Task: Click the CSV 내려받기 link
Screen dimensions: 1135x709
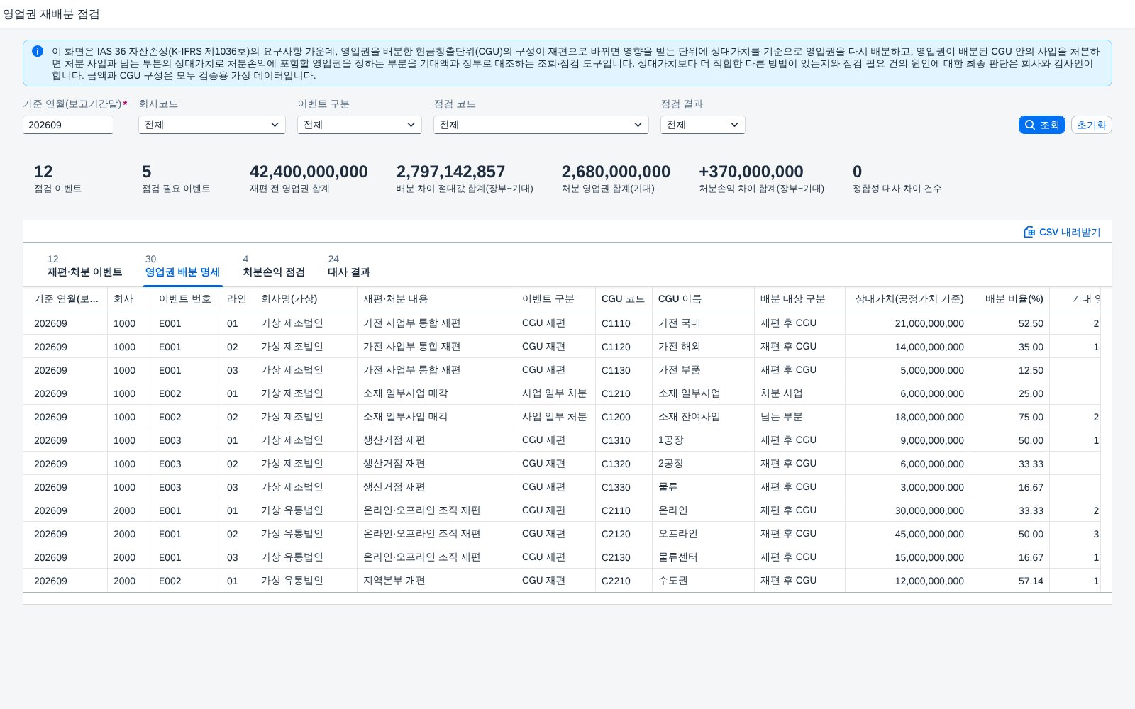Action: [1062, 232]
